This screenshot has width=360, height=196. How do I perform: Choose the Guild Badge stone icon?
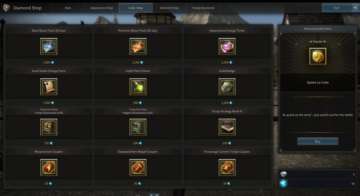tap(227, 87)
